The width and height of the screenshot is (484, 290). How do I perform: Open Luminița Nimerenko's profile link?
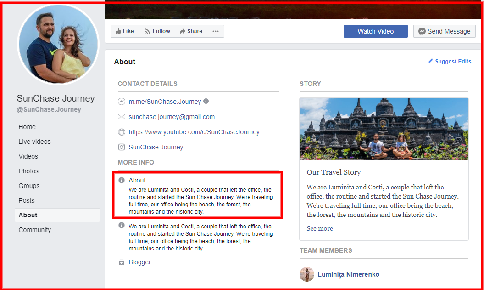pyautogui.click(x=349, y=274)
